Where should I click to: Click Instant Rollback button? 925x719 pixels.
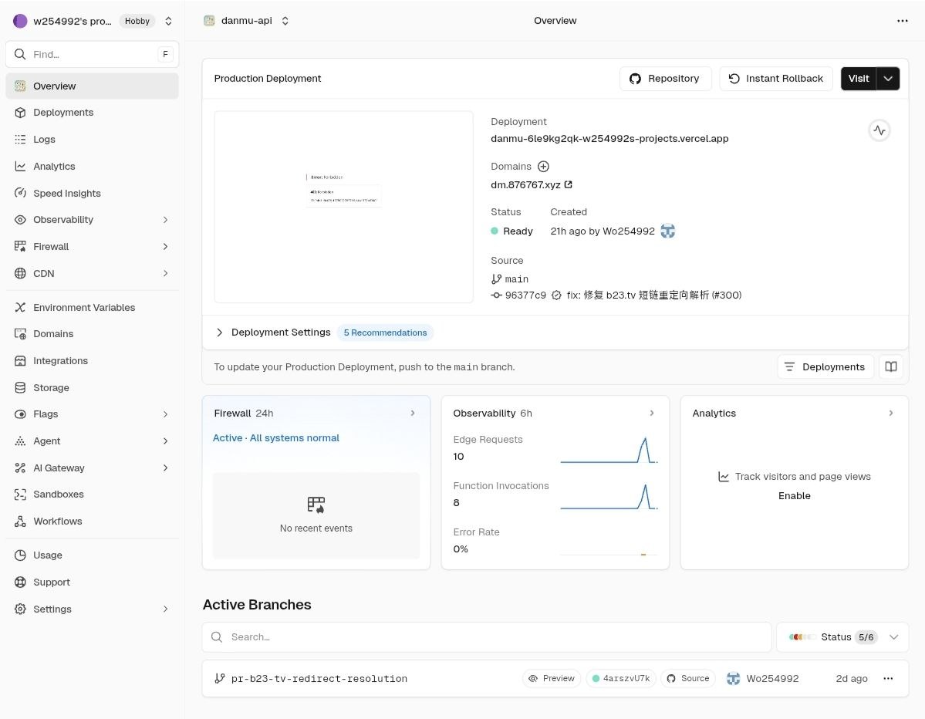(x=776, y=79)
